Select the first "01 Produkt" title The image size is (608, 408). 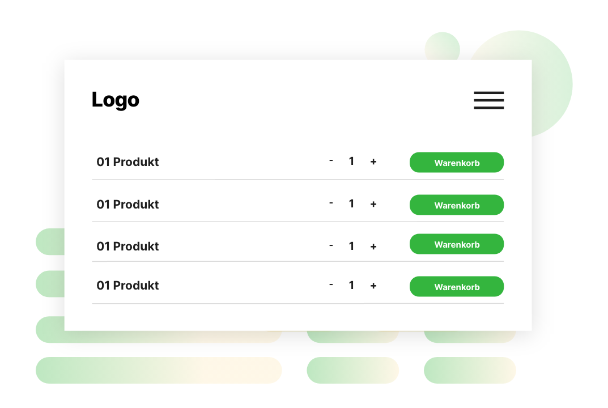127,162
